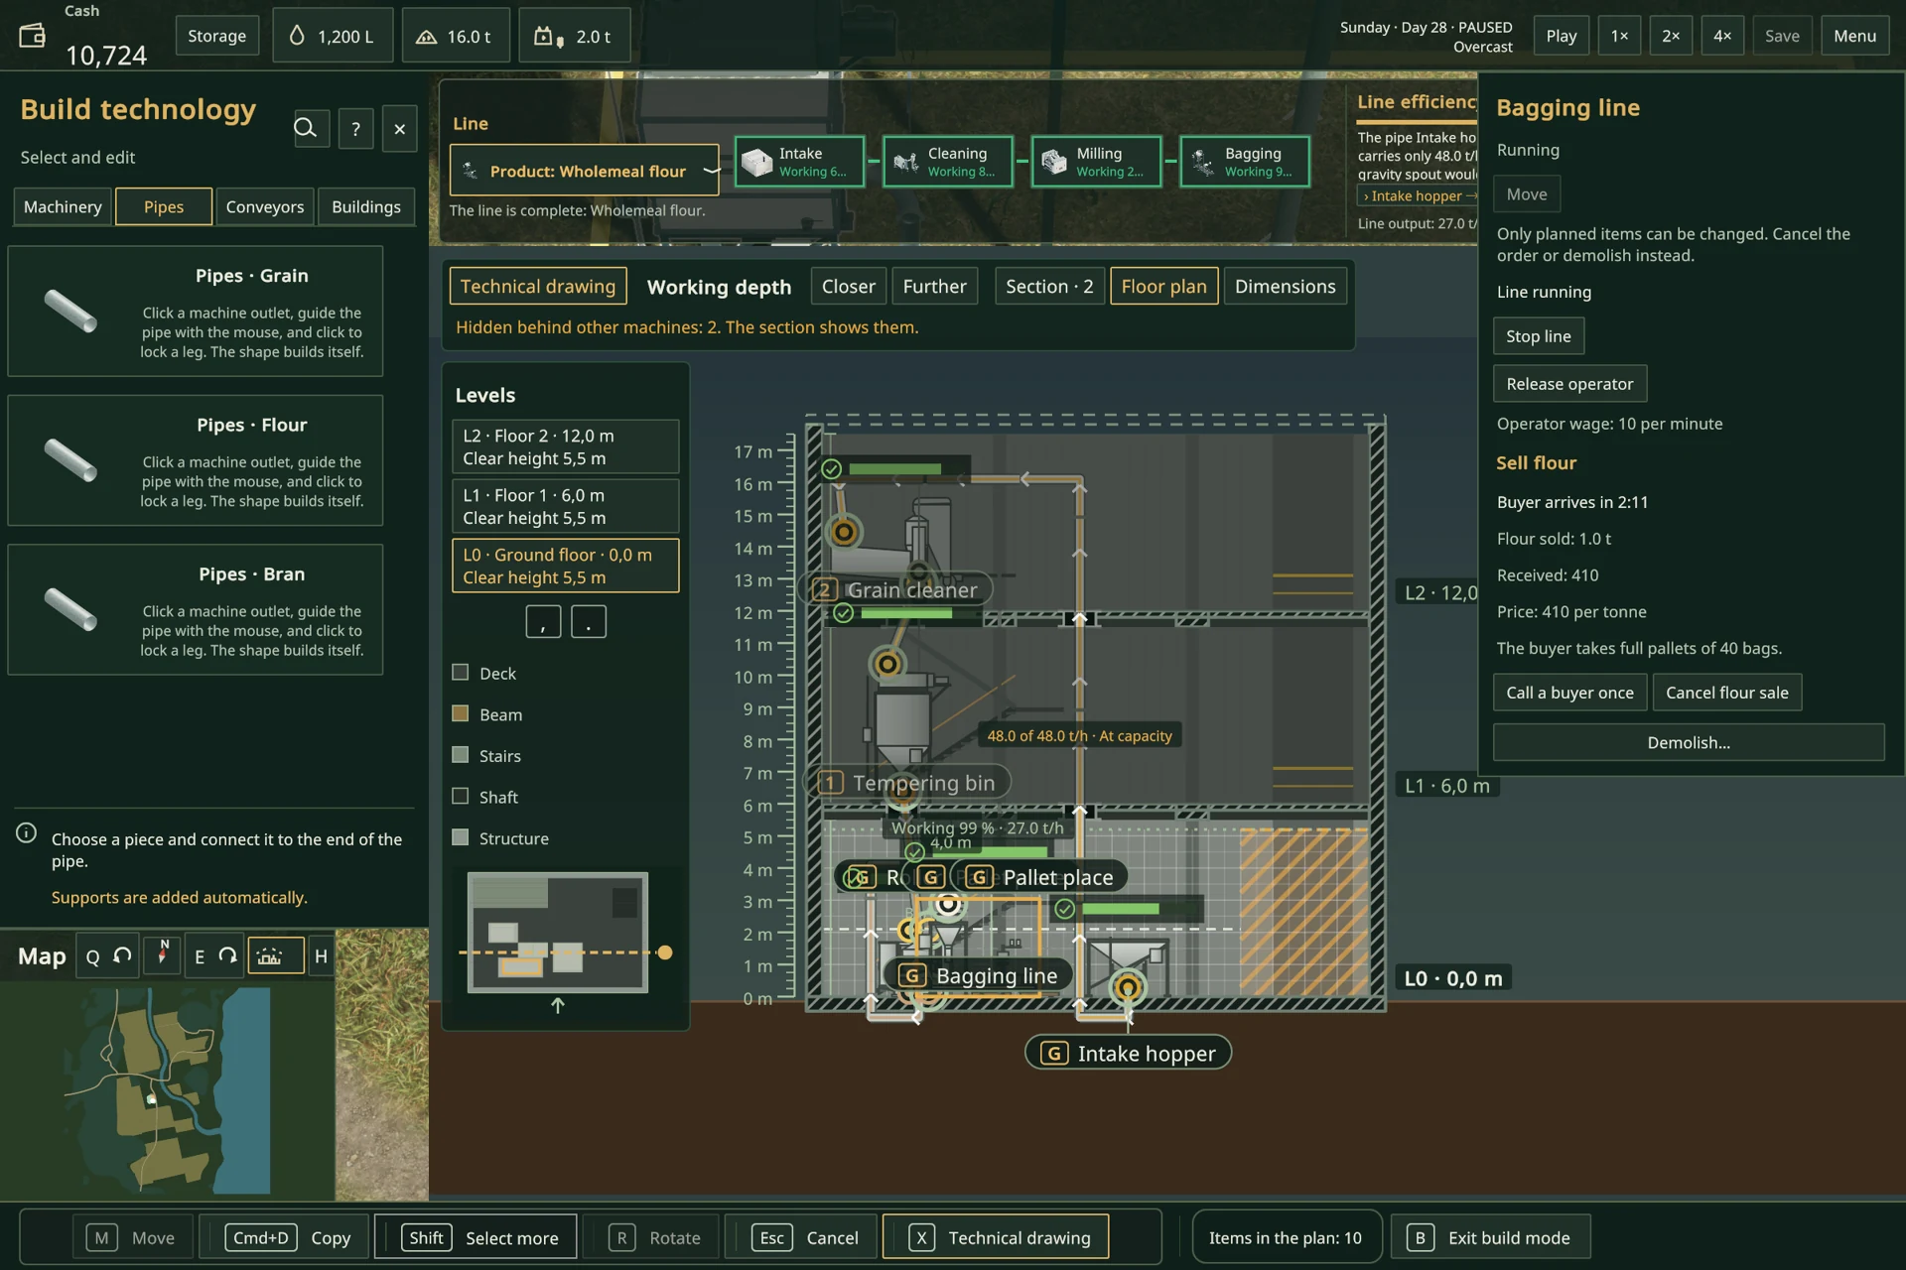Switch to the Conveyors tab
The height and width of the screenshot is (1270, 1906).
click(x=265, y=206)
